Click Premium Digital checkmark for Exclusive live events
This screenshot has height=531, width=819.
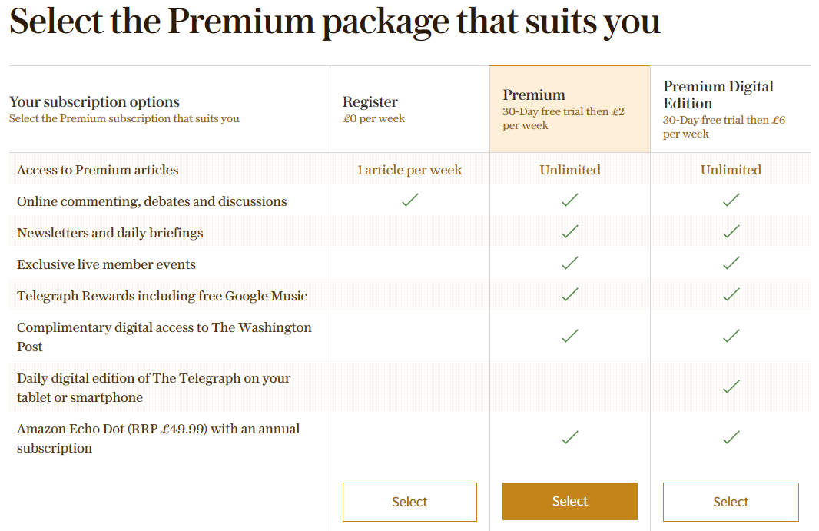tap(731, 263)
